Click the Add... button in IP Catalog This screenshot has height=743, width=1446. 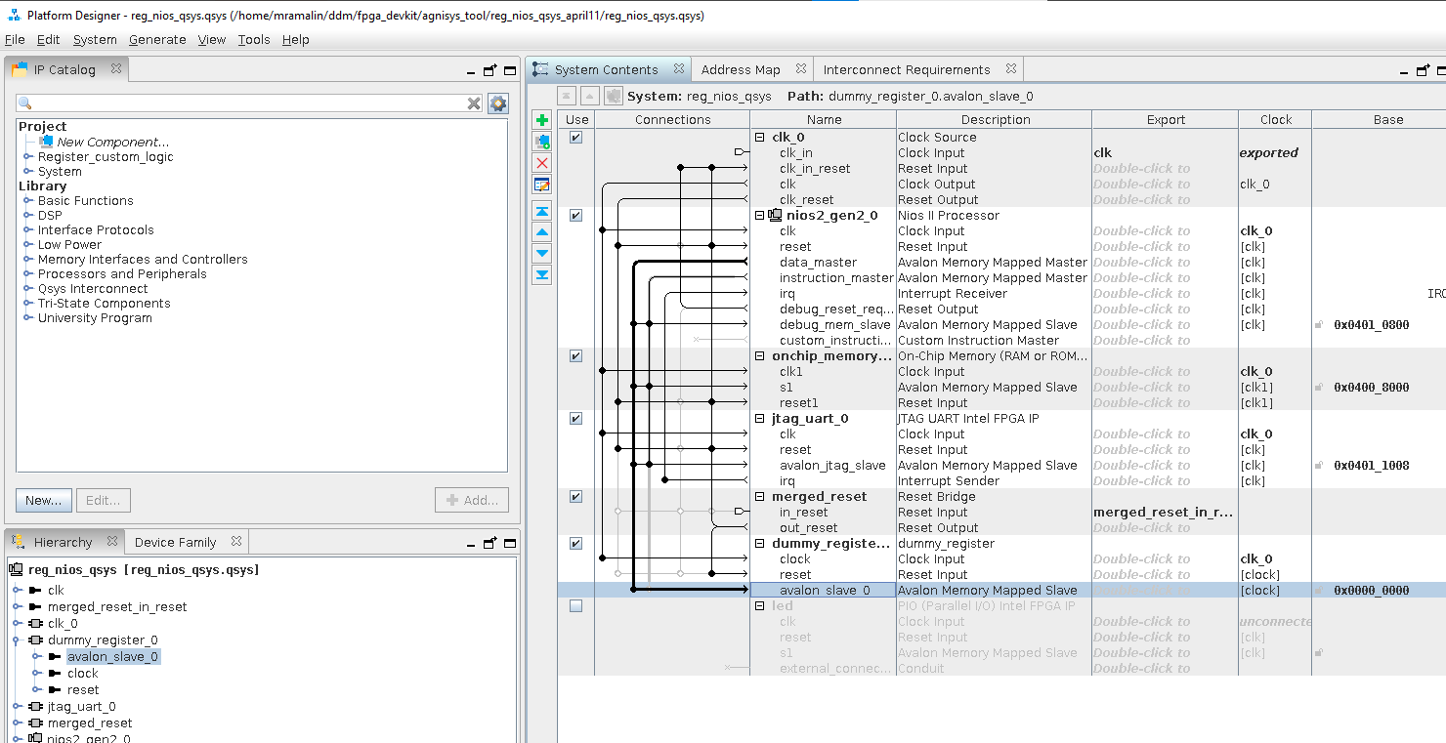tap(472, 500)
